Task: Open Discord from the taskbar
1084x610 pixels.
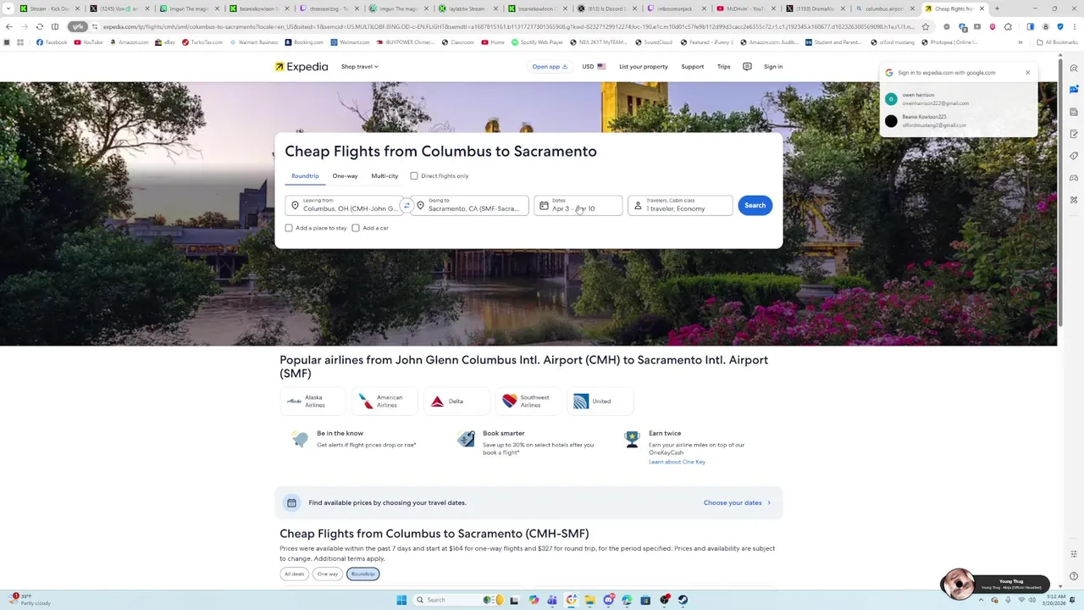Action: [608, 600]
